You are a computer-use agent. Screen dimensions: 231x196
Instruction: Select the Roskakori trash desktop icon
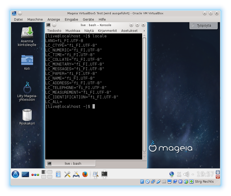(x=27, y=117)
